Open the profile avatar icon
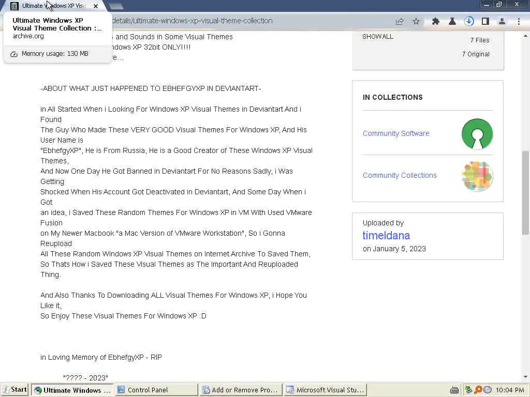 [x=502, y=21]
